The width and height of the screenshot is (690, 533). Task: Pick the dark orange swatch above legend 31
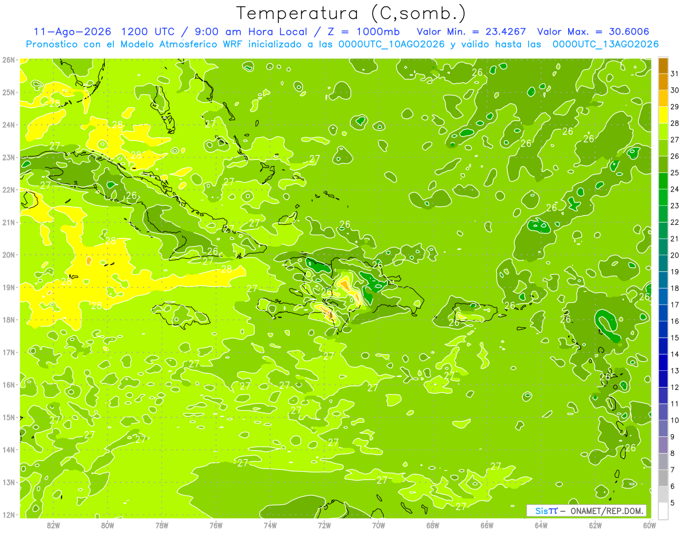(x=663, y=66)
